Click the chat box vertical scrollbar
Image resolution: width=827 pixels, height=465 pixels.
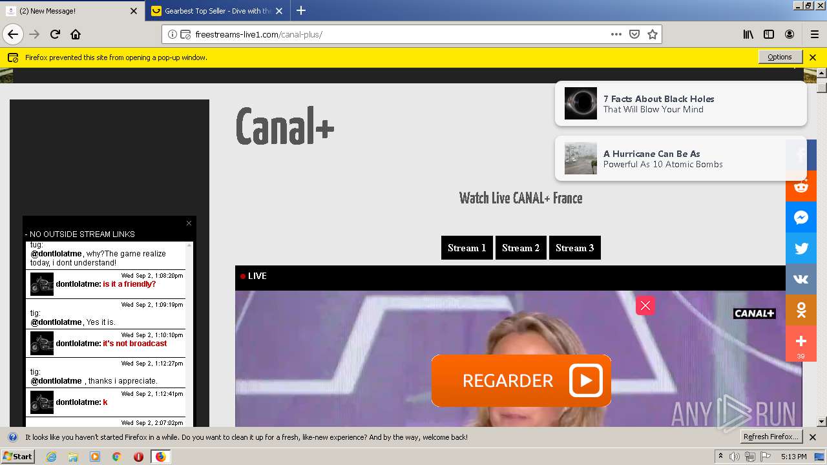click(189, 333)
